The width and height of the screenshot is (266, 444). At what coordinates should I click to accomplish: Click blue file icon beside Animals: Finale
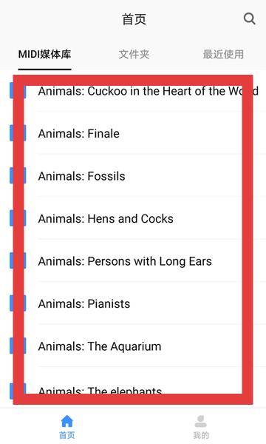click(x=18, y=133)
